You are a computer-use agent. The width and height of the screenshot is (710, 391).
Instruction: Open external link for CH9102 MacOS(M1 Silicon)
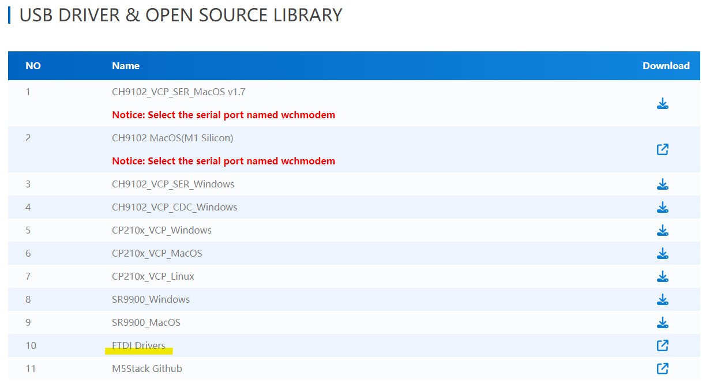point(663,149)
